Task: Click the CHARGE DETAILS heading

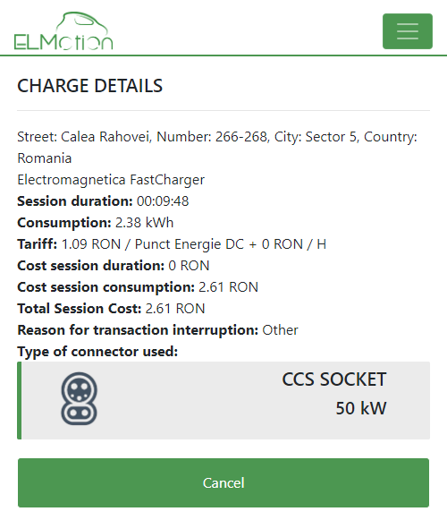Action: pyautogui.click(x=89, y=86)
